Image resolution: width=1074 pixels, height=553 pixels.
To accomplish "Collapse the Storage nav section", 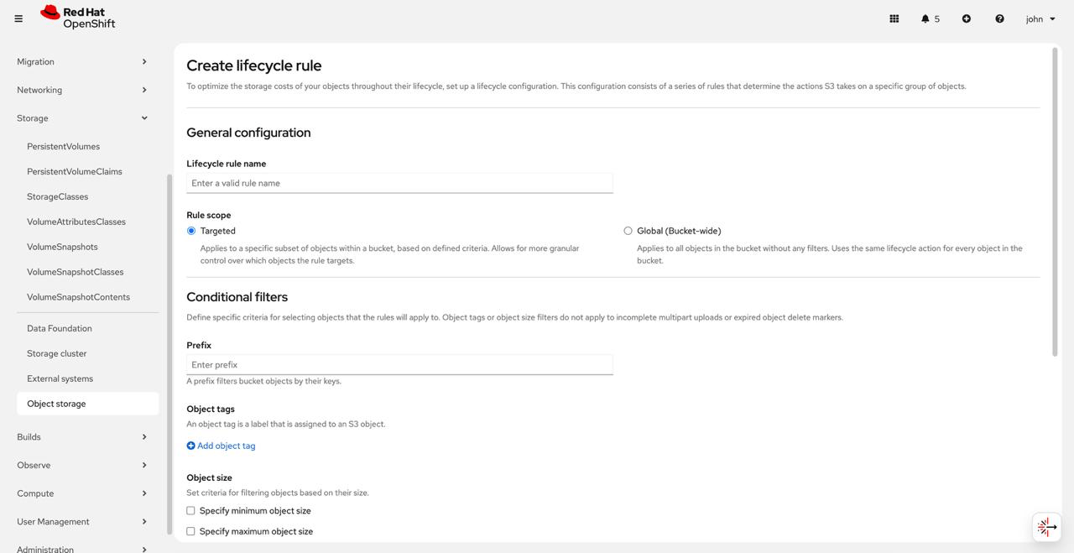I will [82, 118].
